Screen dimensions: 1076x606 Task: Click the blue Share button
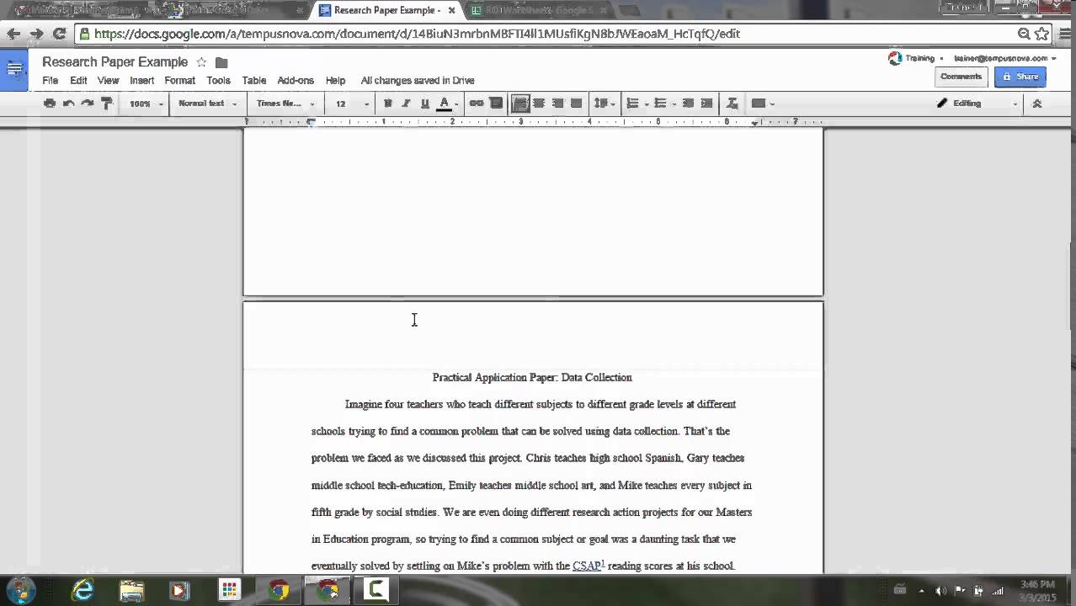(x=1020, y=77)
